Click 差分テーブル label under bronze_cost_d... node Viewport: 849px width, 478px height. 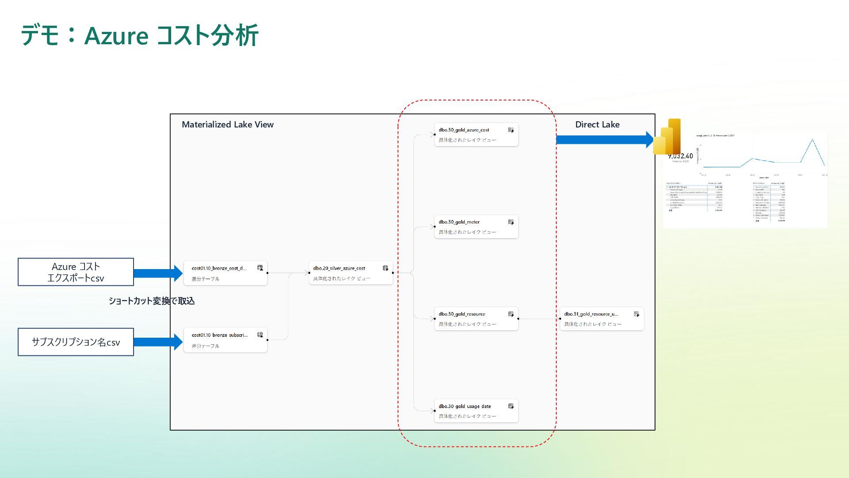click(x=206, y=279)
